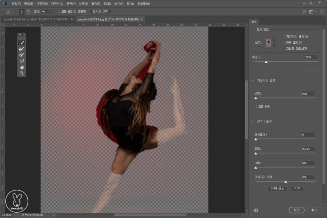
Task: Activate the Hand tool
Action: 22,67
